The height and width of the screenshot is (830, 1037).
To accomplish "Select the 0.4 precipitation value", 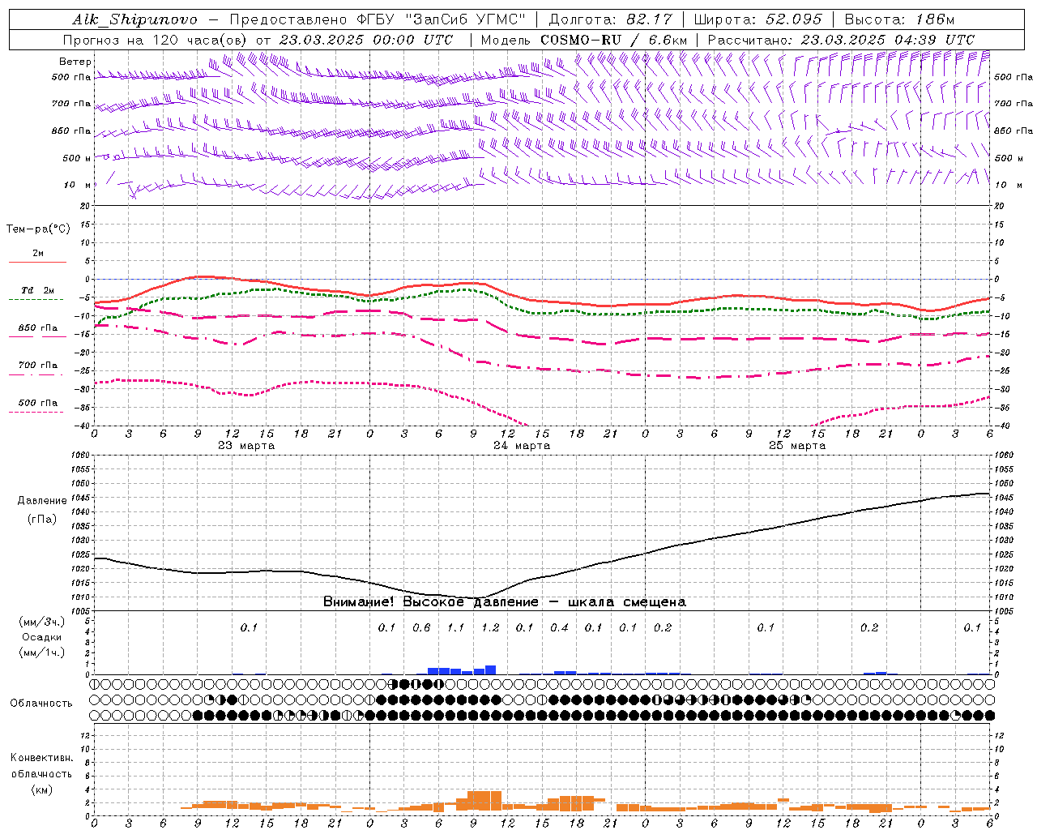I will tap(559, 628).
